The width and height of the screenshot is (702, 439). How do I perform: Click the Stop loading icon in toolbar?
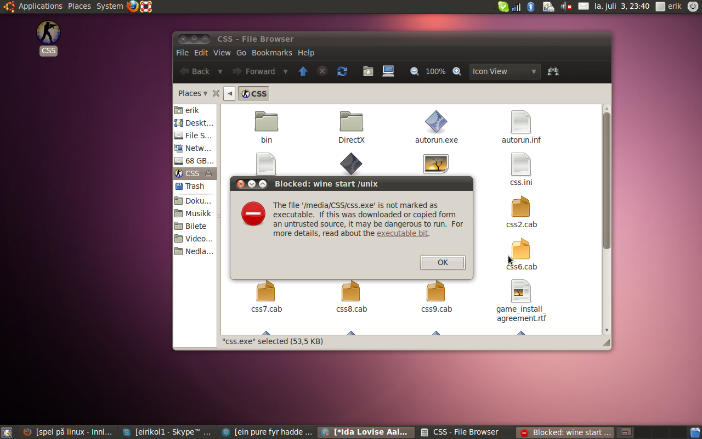[322, 71]
